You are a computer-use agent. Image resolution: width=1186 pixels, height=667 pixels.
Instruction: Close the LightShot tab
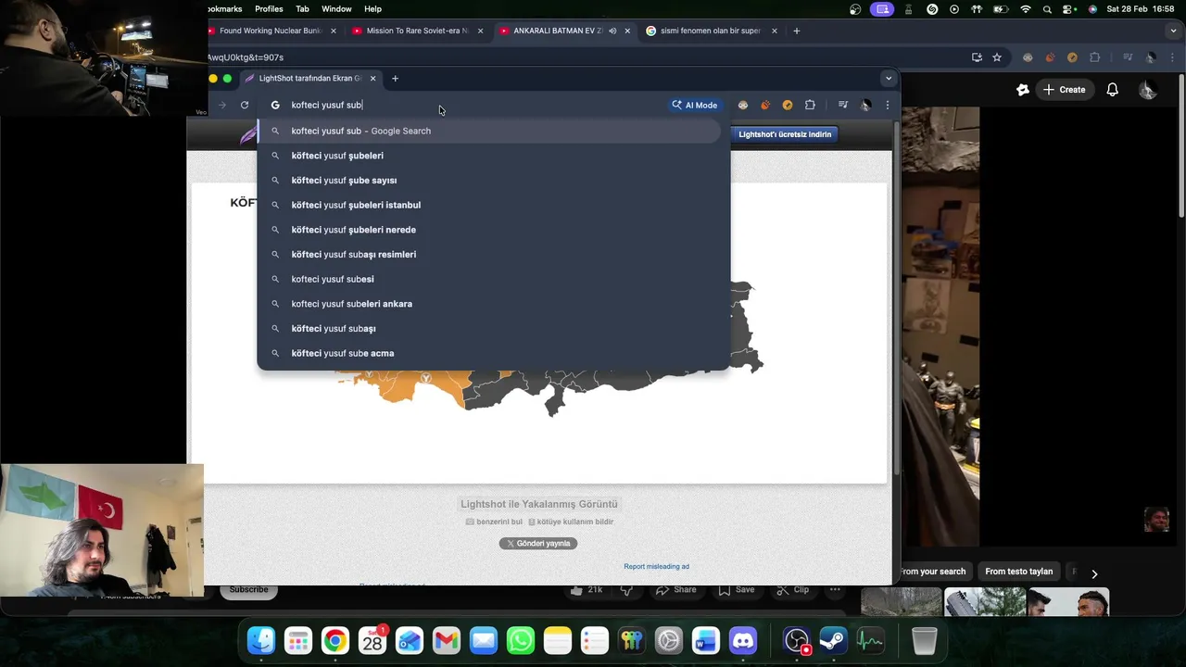click(372, 78)
